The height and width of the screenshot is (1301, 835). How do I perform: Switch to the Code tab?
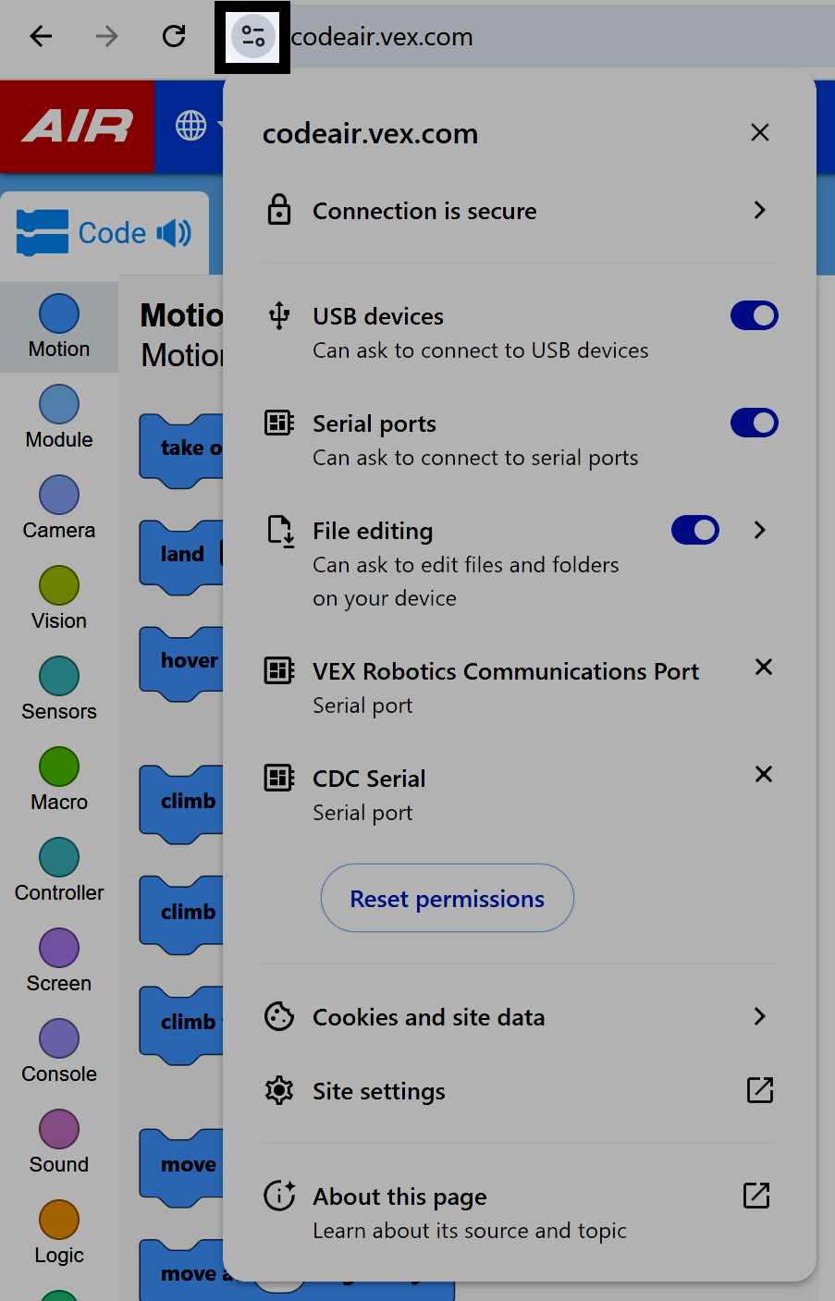92,231
